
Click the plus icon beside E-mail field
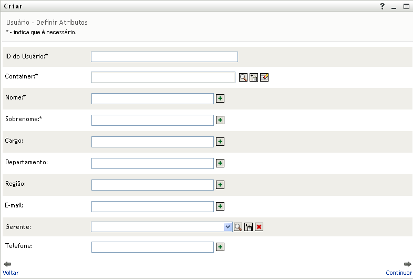click(x=221, y=206)
